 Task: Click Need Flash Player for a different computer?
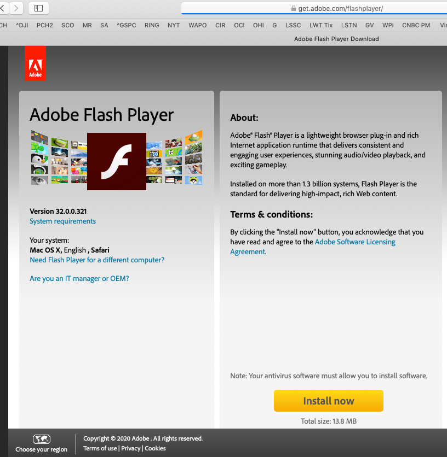97,260
